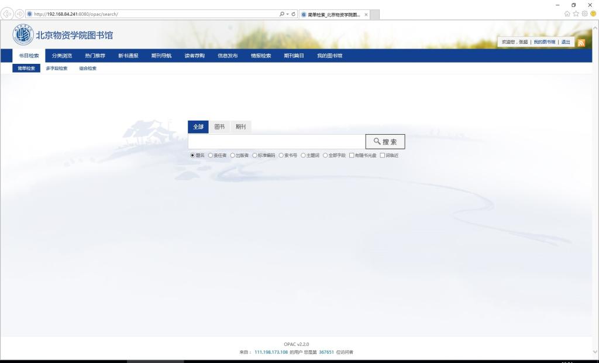
Task: Click the 我的图书馆 link in header
Action: pyautogui.click(x=544, y=42)
